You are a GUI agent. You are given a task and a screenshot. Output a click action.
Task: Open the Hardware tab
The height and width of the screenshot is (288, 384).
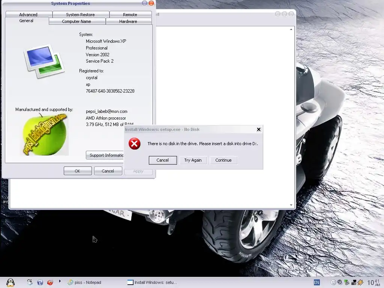tap(128, 21)
